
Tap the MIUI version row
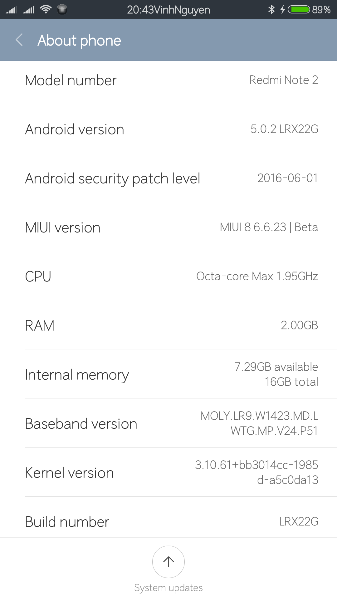[x=168, y=227]
